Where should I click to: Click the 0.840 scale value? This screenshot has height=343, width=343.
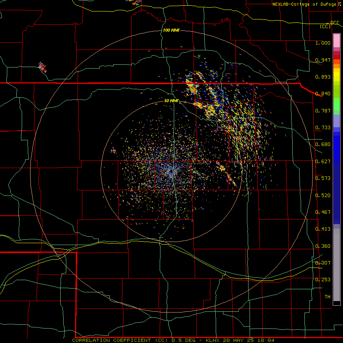(x=323, y=93)
